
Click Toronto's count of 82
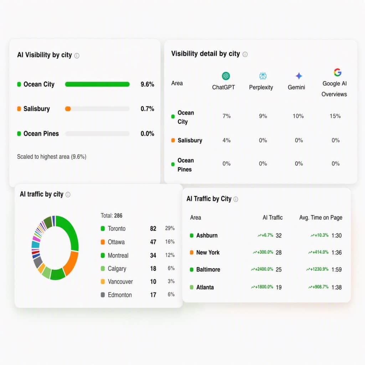click(153, 228)
